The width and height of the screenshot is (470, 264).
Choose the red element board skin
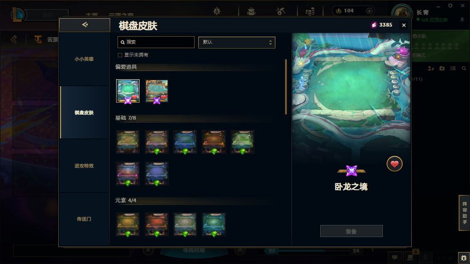click(157, 225)
